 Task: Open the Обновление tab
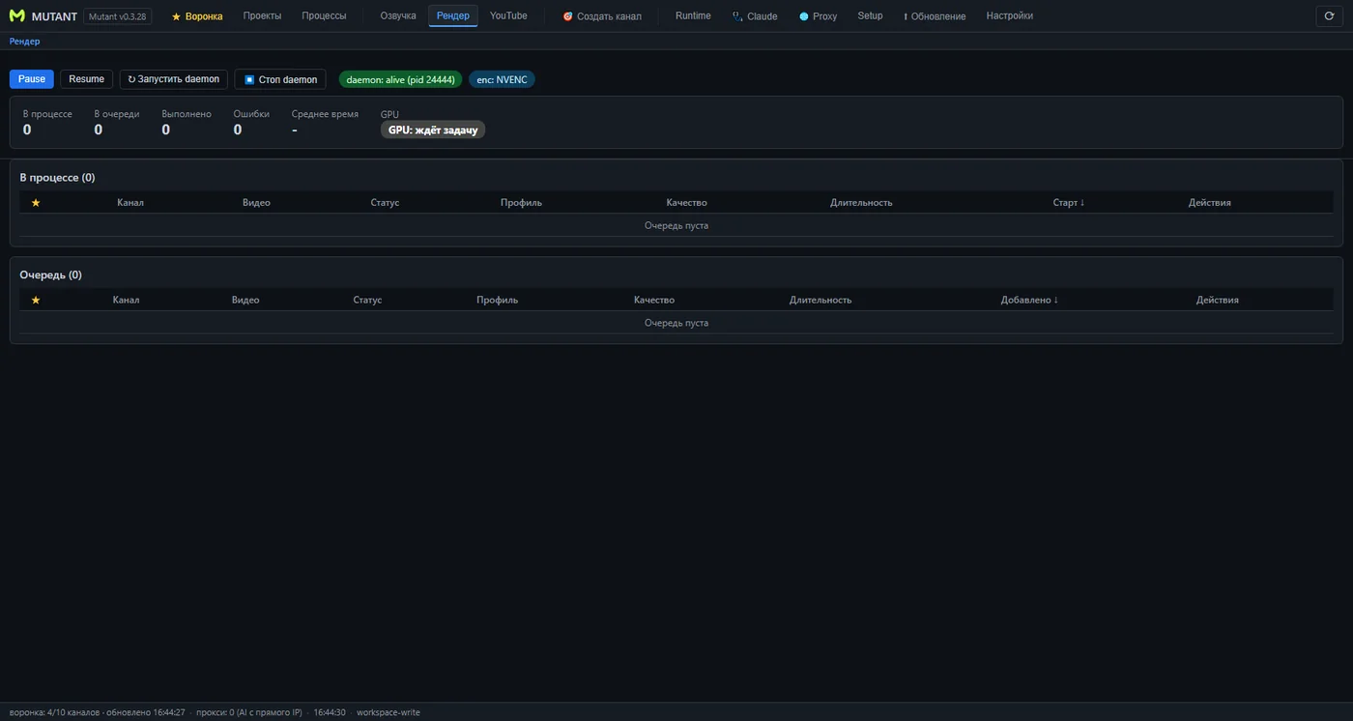(x=935, y=16)
